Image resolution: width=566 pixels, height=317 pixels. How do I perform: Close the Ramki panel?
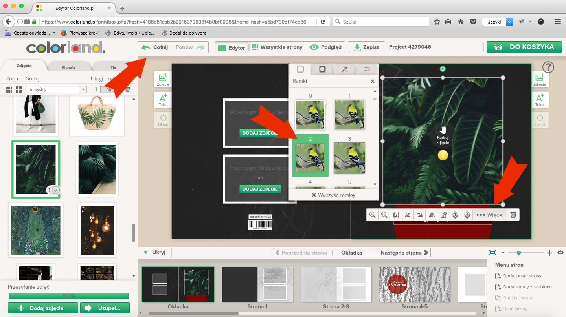pos(373,81)
